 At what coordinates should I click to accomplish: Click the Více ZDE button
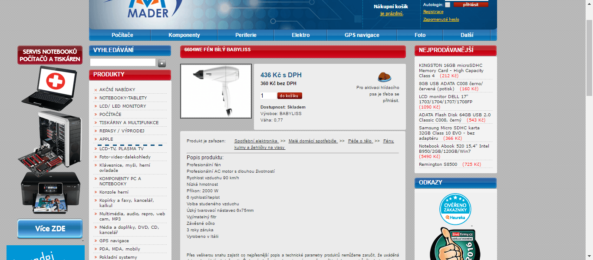50,229
